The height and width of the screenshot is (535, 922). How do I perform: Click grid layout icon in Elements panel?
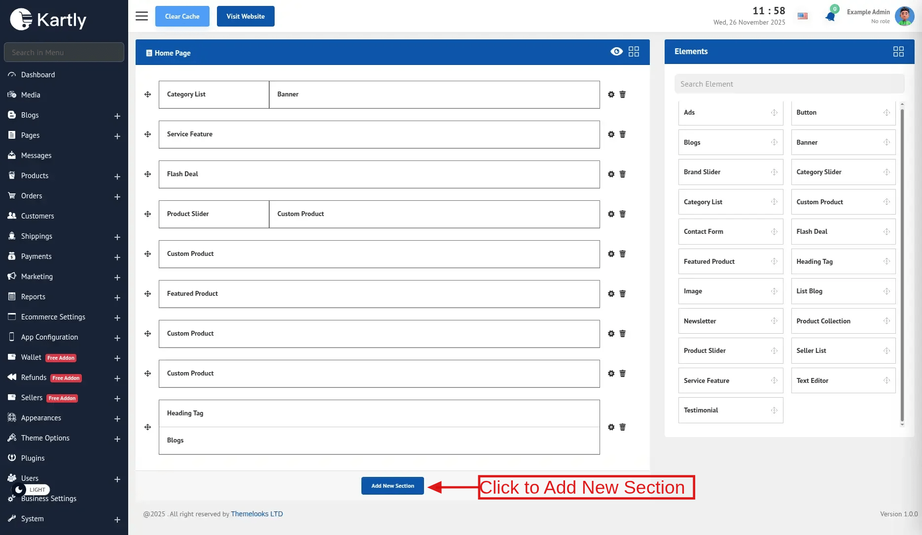pos(898,52)
